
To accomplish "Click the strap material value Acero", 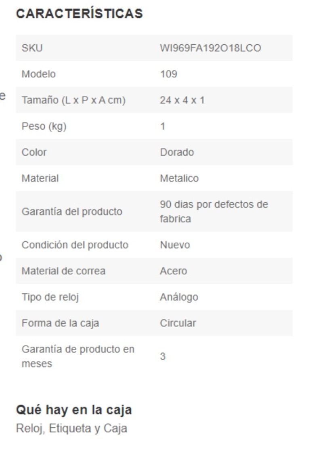I will click(173, 271).
